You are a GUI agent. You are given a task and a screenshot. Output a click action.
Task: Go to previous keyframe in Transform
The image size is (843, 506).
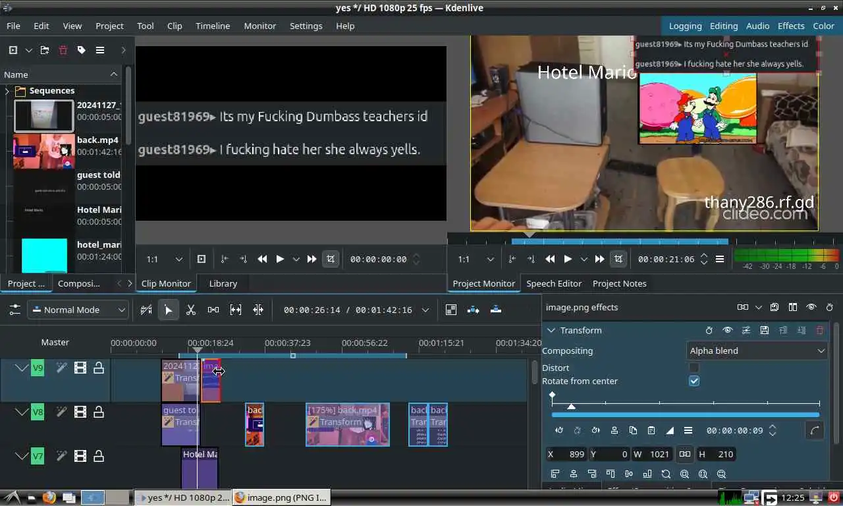tap(559, 430)
